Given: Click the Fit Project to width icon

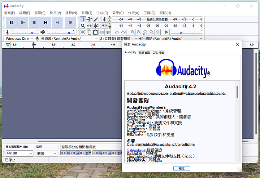Looking at the screenshot, I should pyautogui.click(x=151, y=32).
